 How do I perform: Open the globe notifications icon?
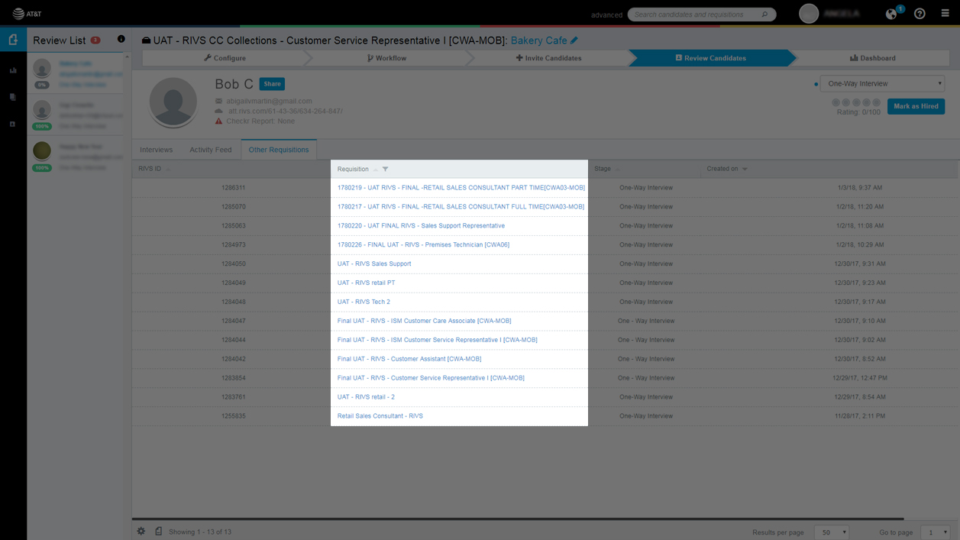click(891, 14)
